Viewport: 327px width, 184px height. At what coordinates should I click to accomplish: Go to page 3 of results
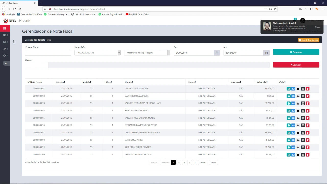click(184, 163)
